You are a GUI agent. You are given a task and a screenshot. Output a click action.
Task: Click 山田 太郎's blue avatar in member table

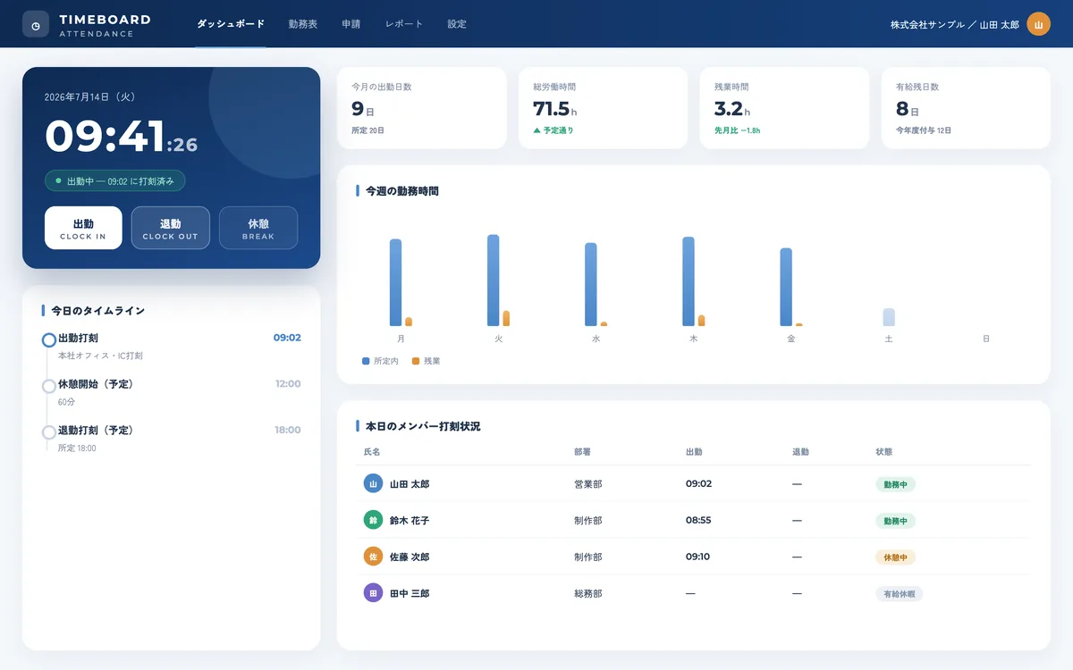pyautogui.click(x=373, y=483)
